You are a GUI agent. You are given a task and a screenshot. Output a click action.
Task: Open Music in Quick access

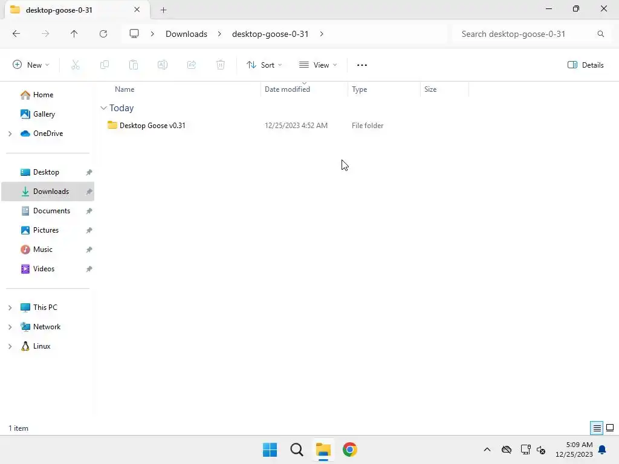[x=43, y=250]
